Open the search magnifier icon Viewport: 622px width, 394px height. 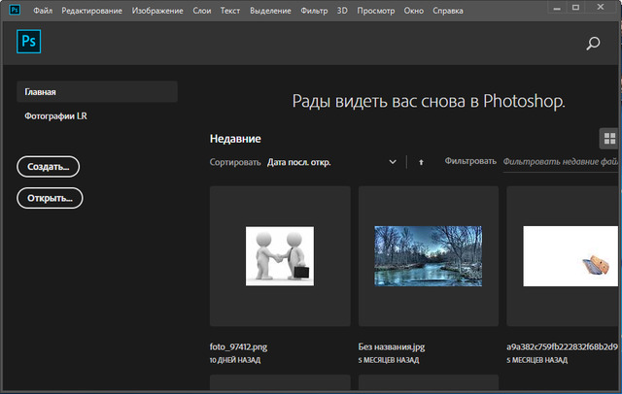(x=593, y=43)
